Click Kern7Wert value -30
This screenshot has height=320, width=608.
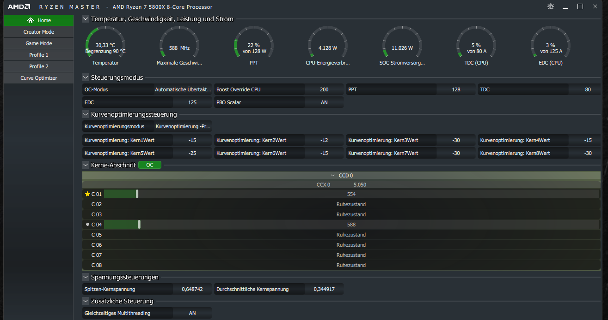click(456, 153)
